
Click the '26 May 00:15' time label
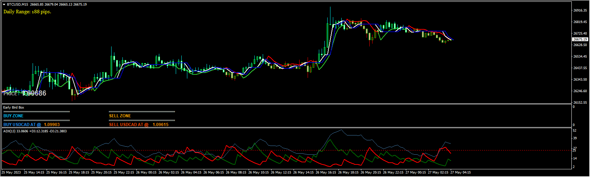point(146,172)
